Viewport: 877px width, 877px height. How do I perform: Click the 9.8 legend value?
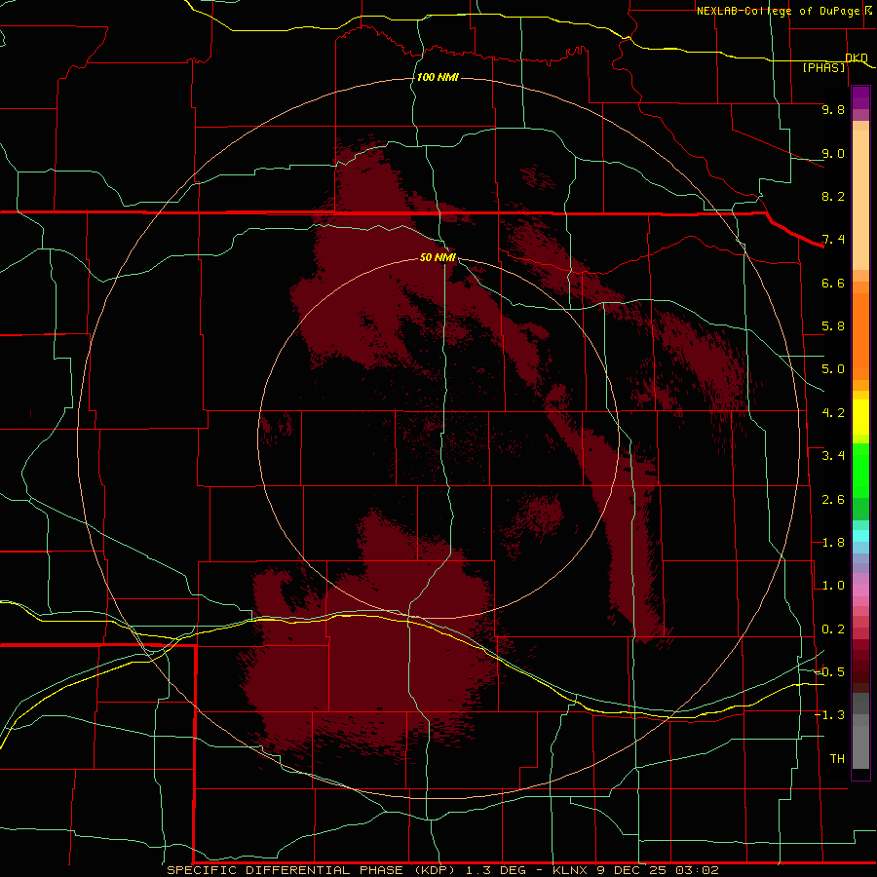[x=833, y=109]
